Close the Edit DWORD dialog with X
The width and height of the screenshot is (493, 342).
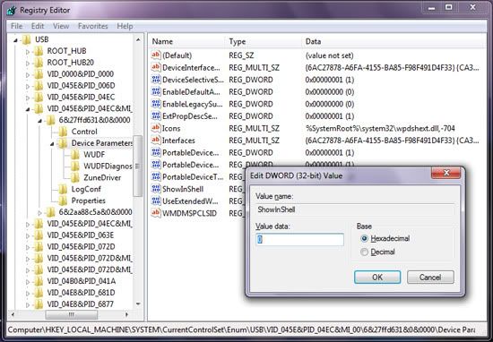[445, 173]
